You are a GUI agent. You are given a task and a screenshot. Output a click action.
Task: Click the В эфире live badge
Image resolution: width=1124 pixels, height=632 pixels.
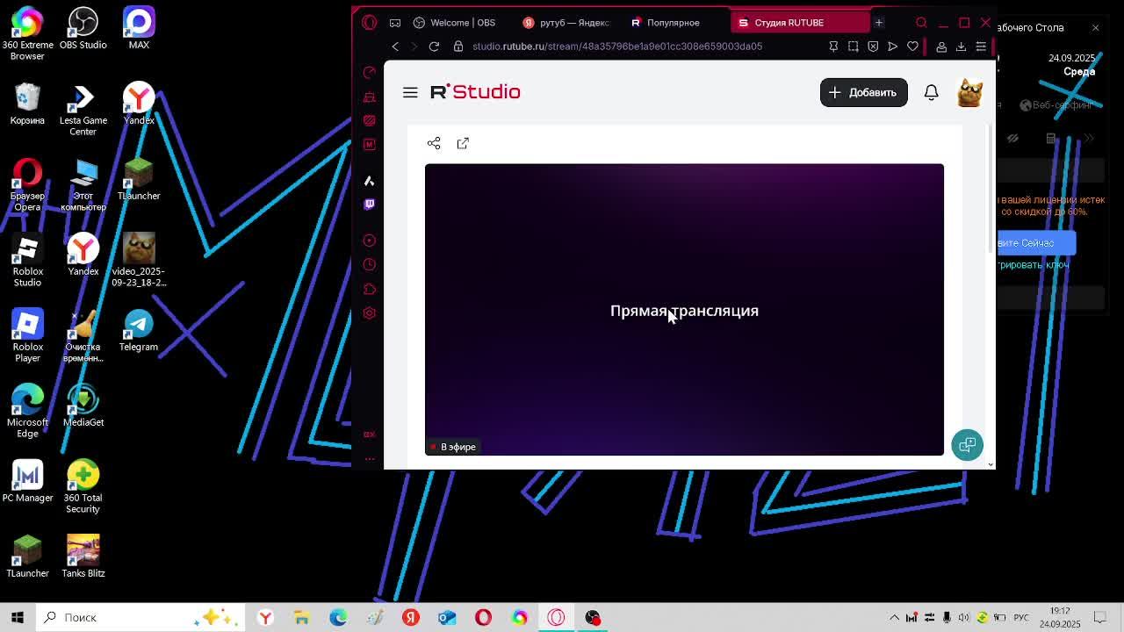click(x=454, y=447)
